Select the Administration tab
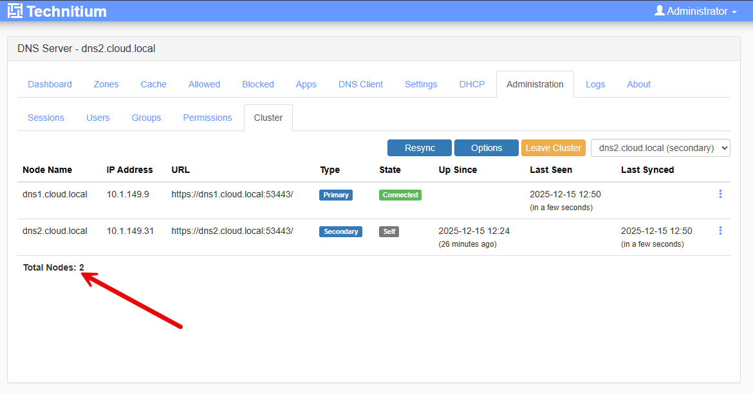753x394 pixels. click(535, 84)
